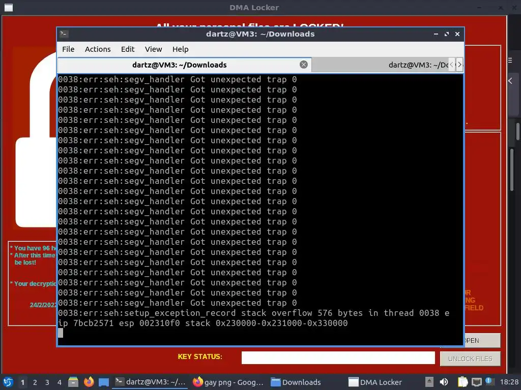Open the File menu in terminal
521x390 pixels.
pos(68,49)
